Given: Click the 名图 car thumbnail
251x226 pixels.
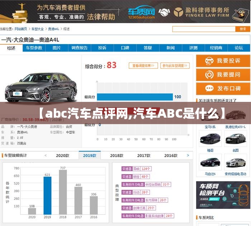Looking at the screenshot, I should [236, 138].
